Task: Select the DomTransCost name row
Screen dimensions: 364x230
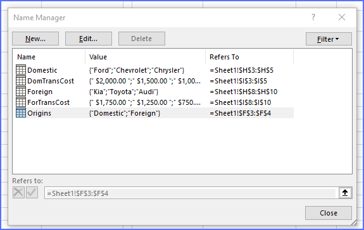Action: click(154, 81)
